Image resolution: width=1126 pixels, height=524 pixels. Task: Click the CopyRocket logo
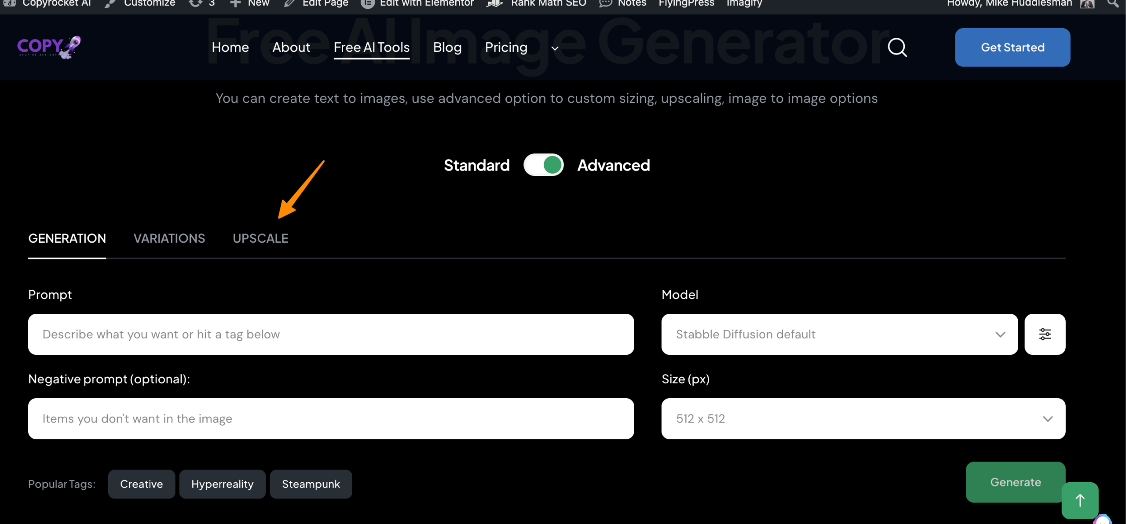(x=49, y=47)
